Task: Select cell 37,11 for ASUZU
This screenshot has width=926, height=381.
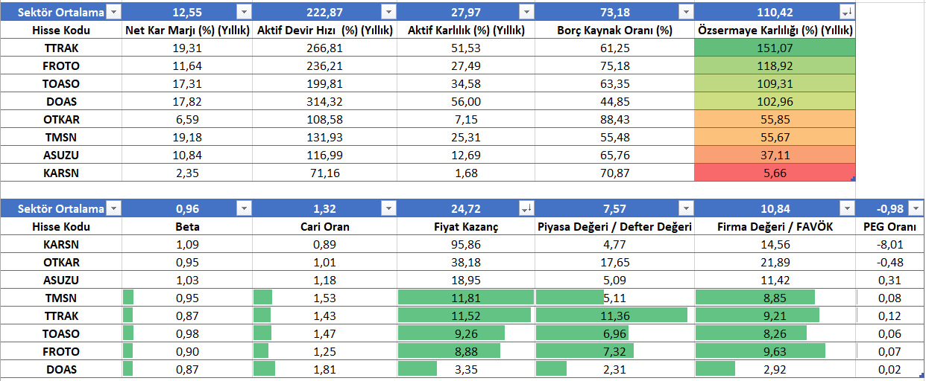Action: 775,155
